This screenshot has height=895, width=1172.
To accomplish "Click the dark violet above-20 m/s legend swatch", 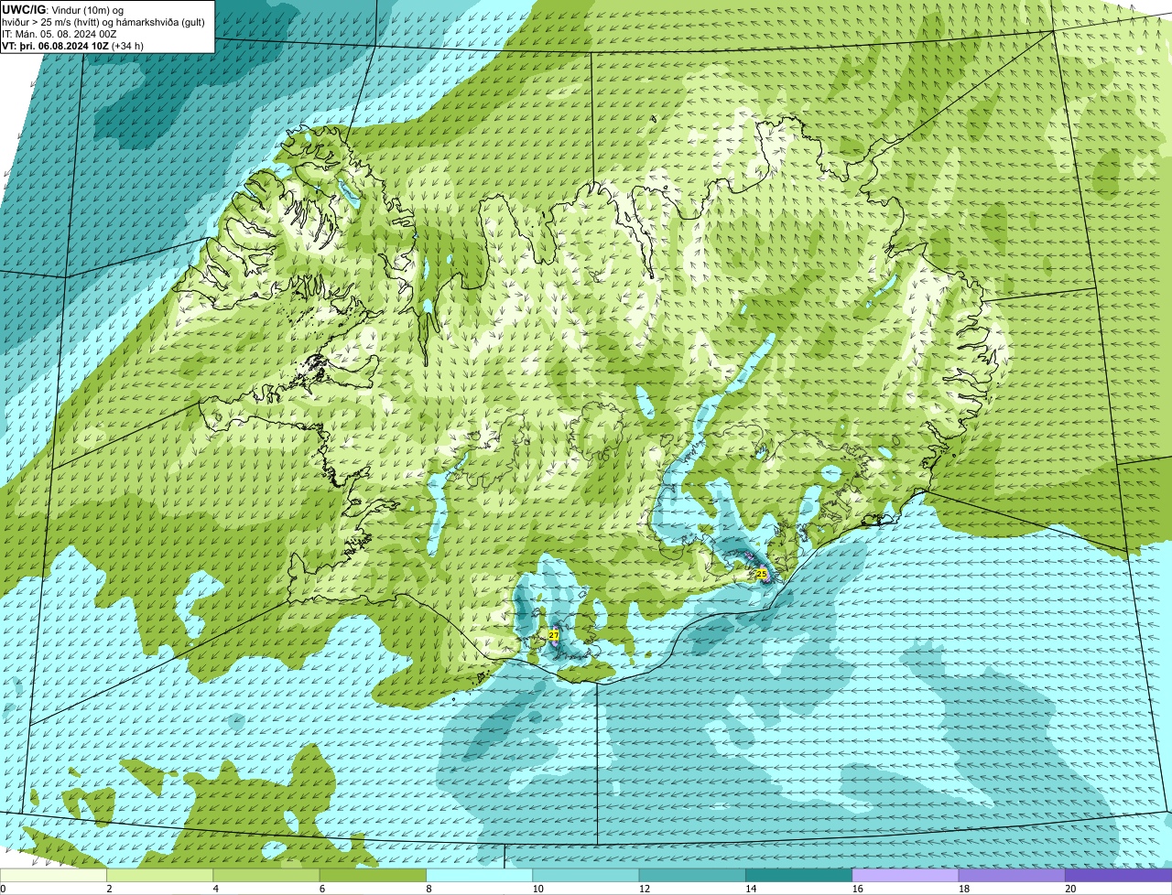I will [x=1119, y=875].
